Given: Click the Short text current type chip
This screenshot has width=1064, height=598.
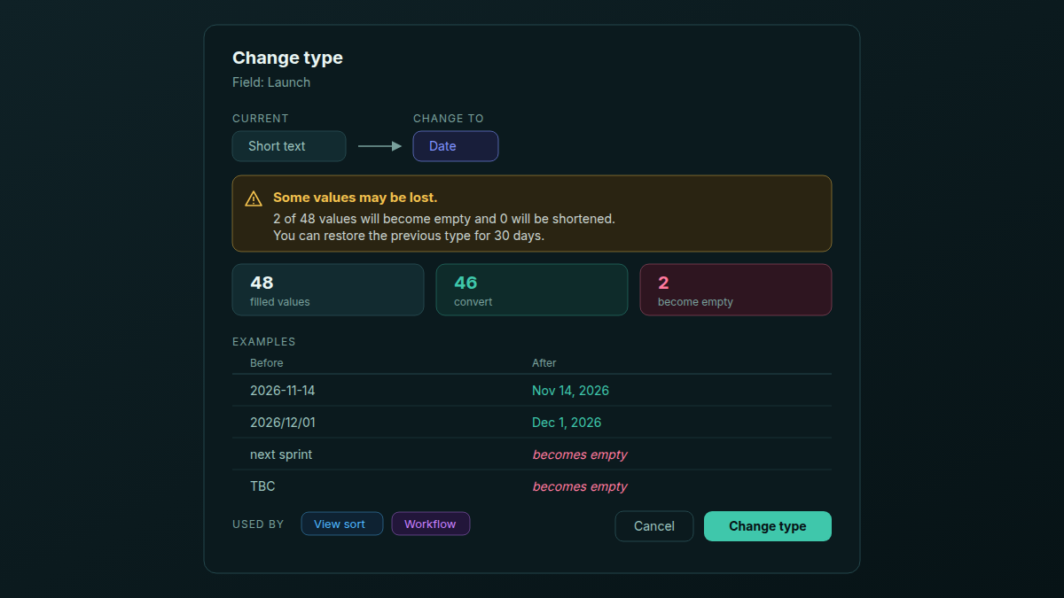Looking at the screenshot, I should point(289,146).
